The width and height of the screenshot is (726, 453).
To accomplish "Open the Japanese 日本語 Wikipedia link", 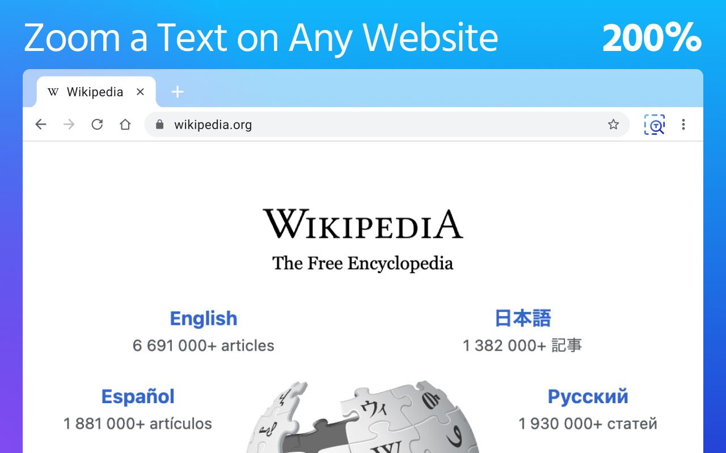I will pyautogui.click(x=522, y=318).
